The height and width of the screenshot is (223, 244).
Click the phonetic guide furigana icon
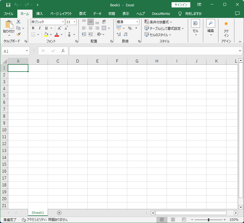pos(69,34)
